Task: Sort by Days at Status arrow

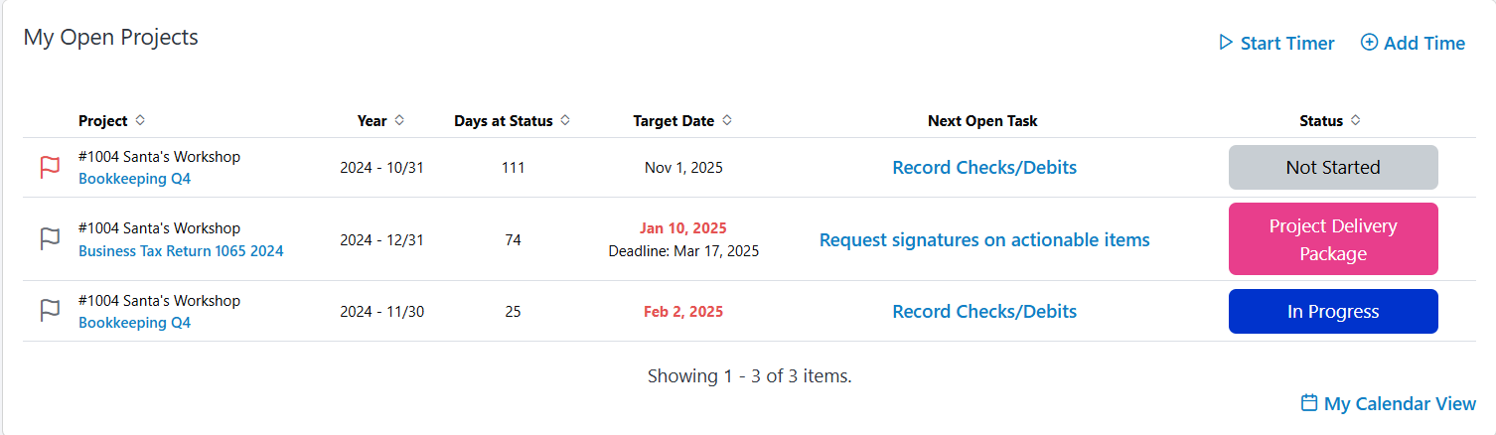Action: pyautogui.click(x=565, y=120)
